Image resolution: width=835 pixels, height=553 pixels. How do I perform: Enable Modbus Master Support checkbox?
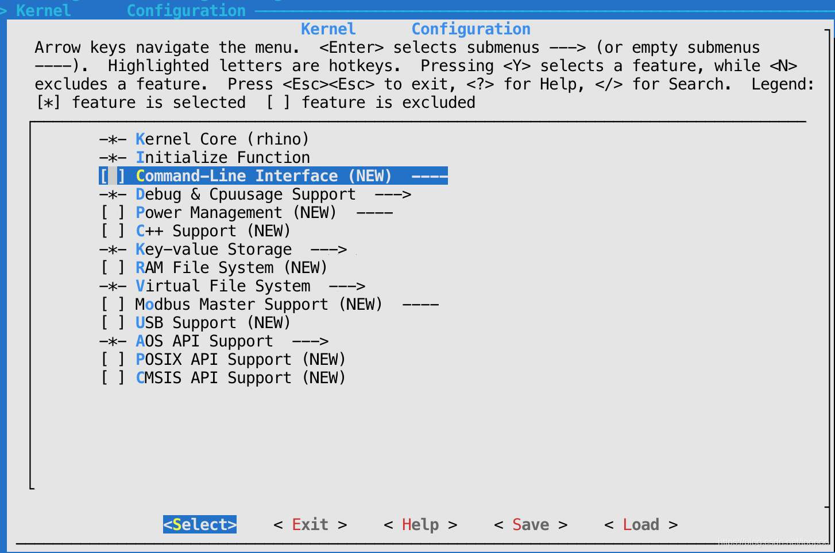click(113, 305)
